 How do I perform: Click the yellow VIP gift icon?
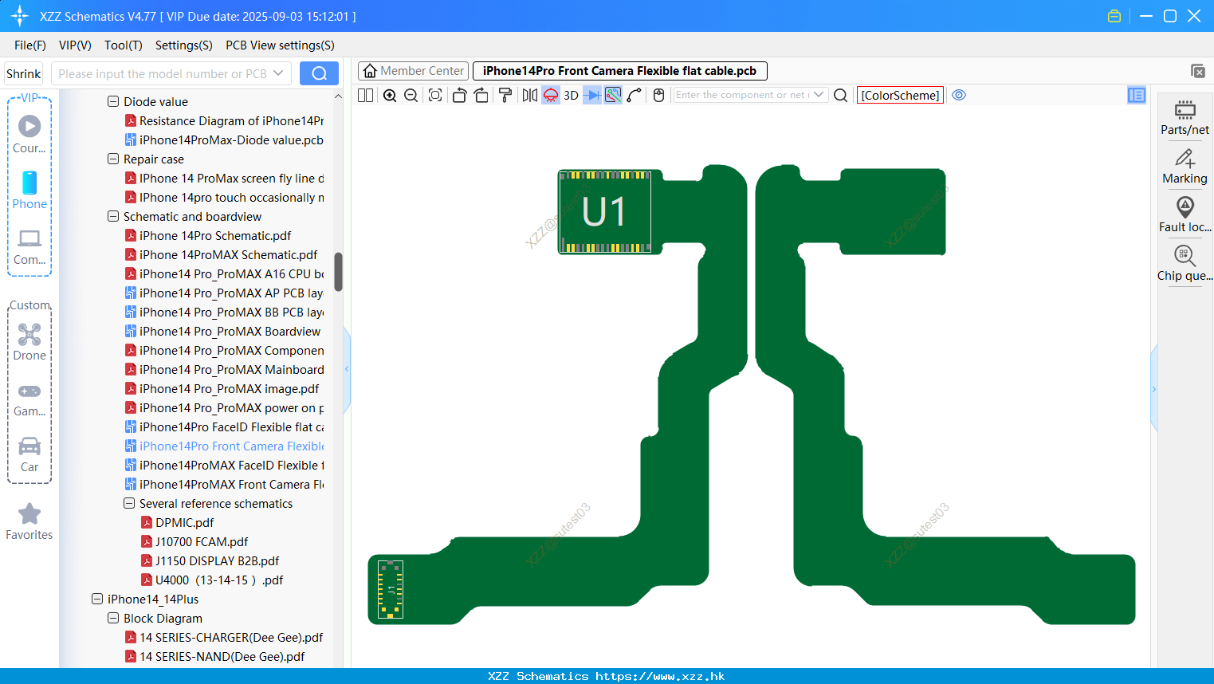(x=1114, y=16)
